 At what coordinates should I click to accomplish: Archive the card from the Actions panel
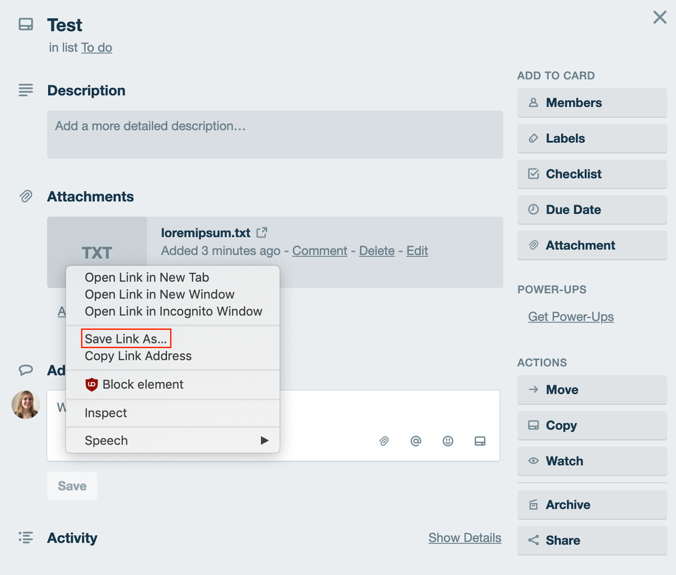pyautogui.click(x=591, y=505)
